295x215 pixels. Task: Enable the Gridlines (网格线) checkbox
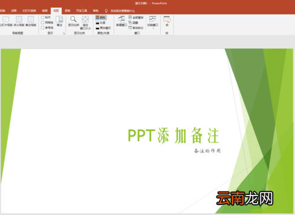click(42, 22)
